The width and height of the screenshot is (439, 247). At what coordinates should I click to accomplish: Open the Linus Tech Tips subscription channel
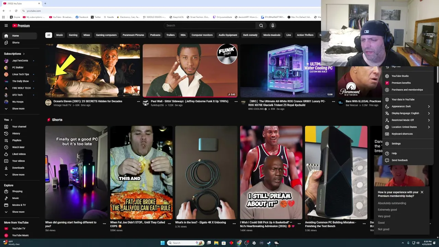[x=19, y=74]
